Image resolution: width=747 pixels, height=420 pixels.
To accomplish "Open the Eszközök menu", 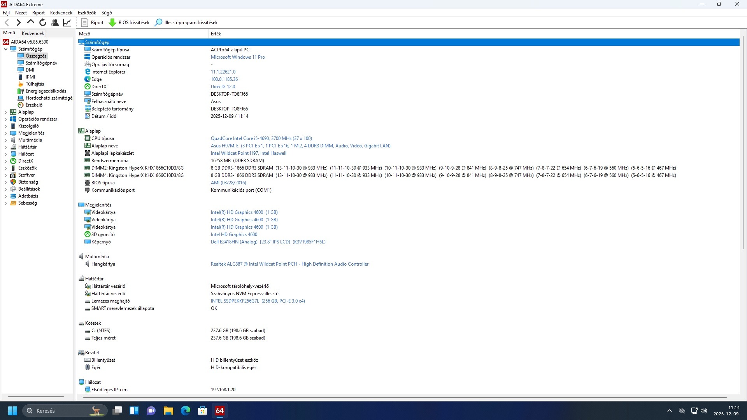I will [x=86, y=13].
